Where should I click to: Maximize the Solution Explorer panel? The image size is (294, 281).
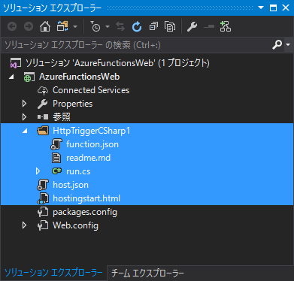(273, 8)
